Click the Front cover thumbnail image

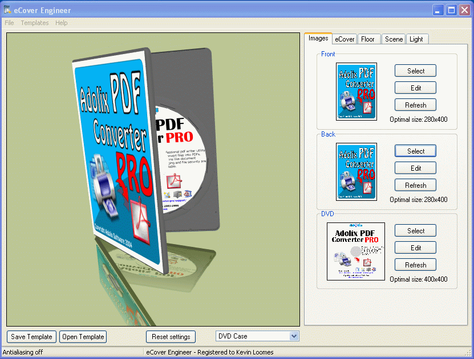[356, 92]
